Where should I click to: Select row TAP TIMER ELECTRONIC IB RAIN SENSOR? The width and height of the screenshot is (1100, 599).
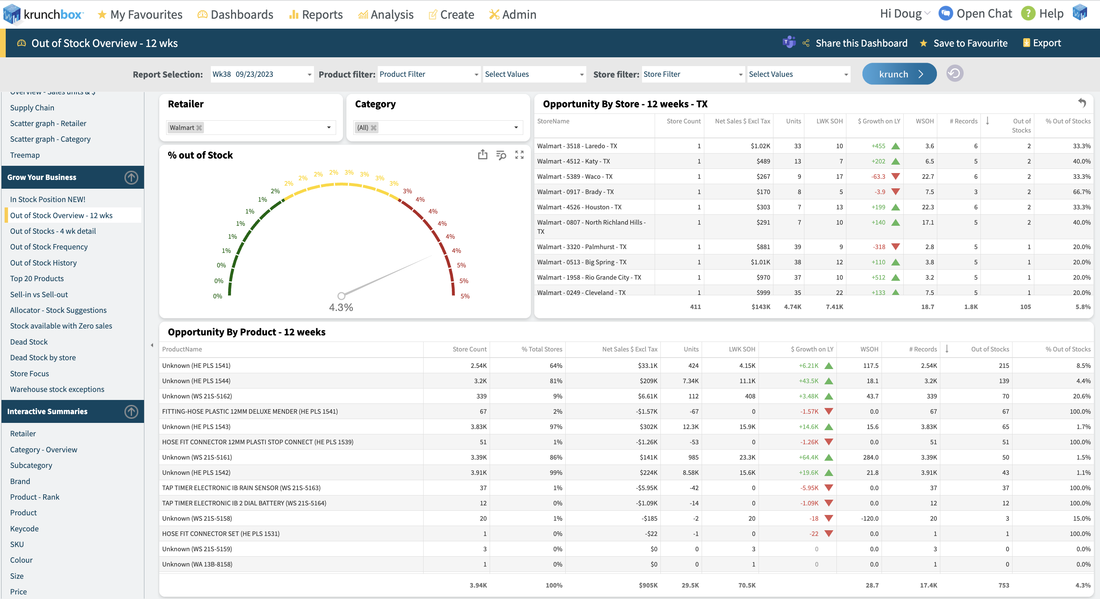pos(626,488)
